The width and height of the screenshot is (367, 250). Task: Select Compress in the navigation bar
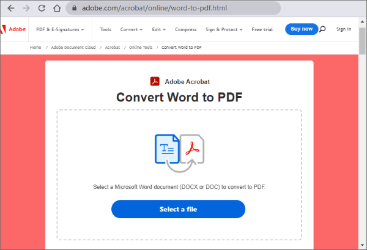click(x=185, y=29)
